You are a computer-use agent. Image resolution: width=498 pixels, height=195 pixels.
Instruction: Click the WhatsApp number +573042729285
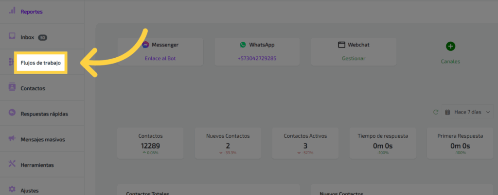point(257,59)
